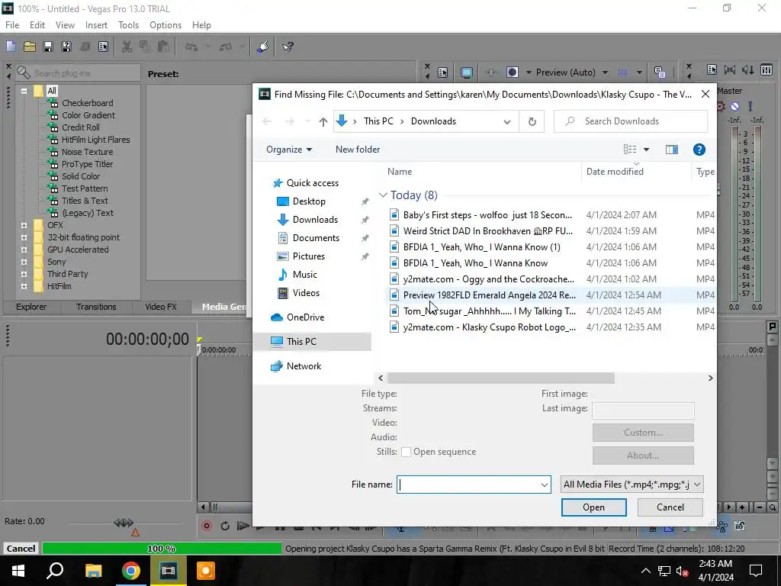
Task: Toggle the preview pane icon in the dialog
Action: [671, 150]
